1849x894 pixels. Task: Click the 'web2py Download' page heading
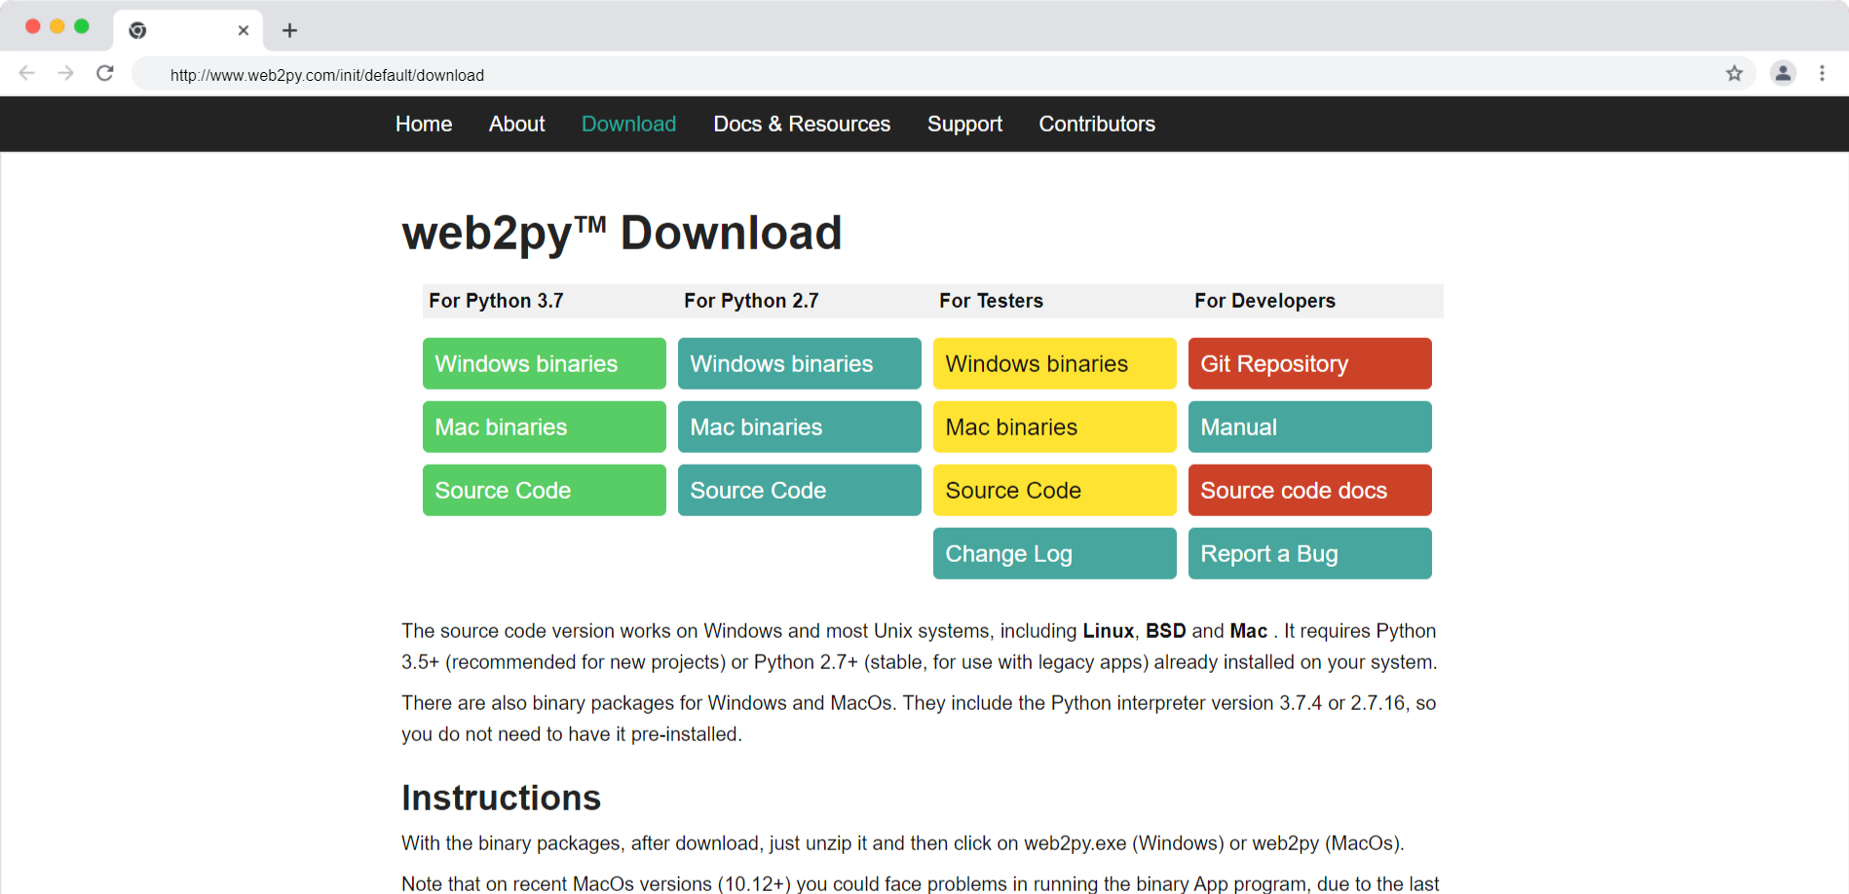click(x=622, y=234)
